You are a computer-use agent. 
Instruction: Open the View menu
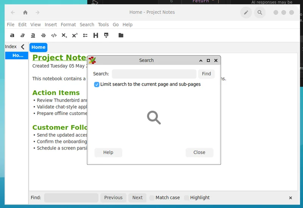[36, 25]
